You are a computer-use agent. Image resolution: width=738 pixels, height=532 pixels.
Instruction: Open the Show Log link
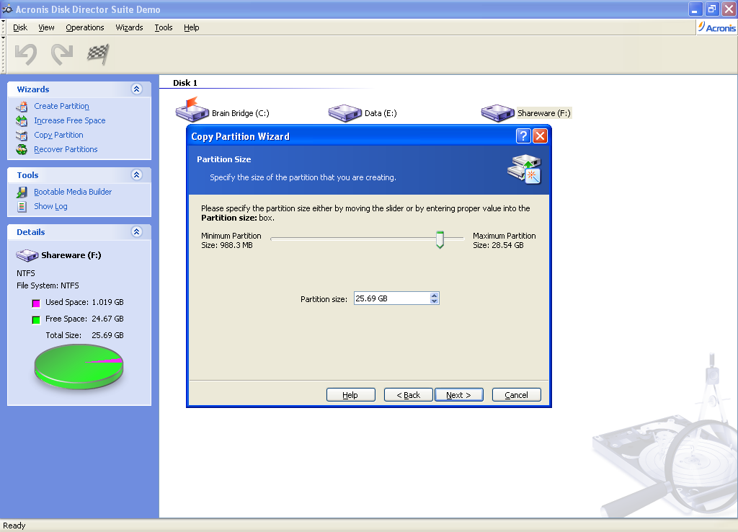[51, 206]
